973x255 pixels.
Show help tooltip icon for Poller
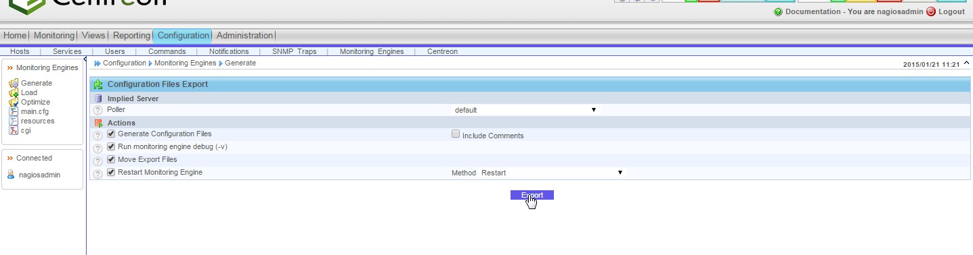pos(98,110)
